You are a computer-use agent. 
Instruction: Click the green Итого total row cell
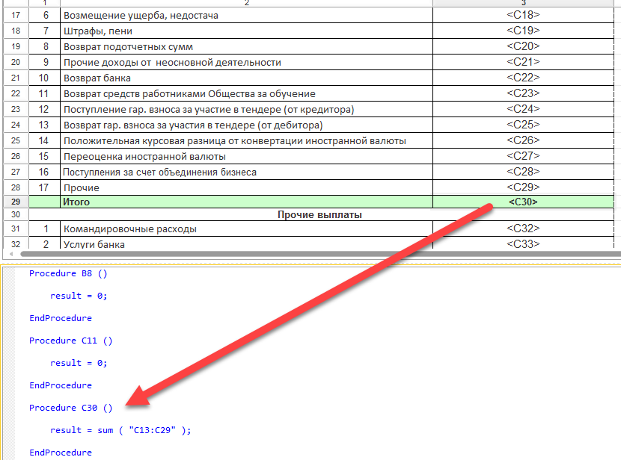point(245,202)
